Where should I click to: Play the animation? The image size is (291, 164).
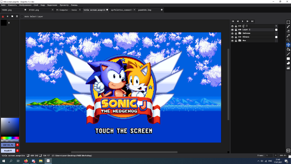242,21
